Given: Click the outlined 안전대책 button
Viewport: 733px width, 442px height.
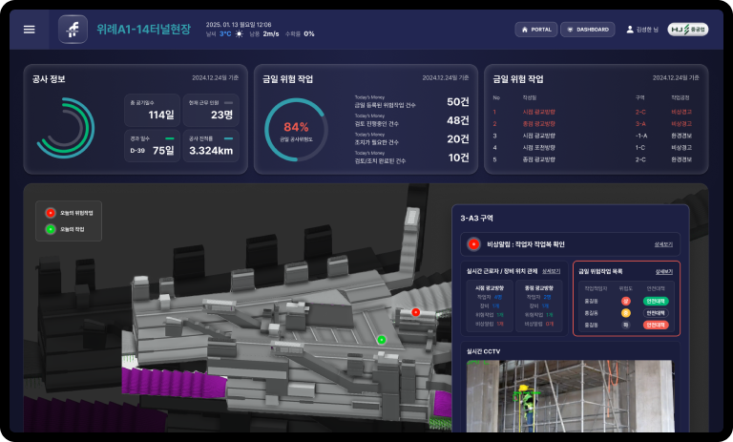Looking at the screenshot, I should click(656, 313).
